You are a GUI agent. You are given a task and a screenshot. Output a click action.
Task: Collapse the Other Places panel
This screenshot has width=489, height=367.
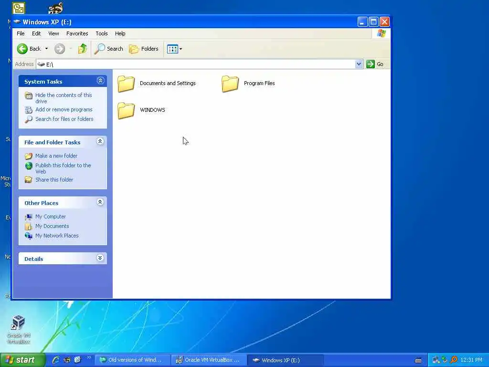pos(100,202)
